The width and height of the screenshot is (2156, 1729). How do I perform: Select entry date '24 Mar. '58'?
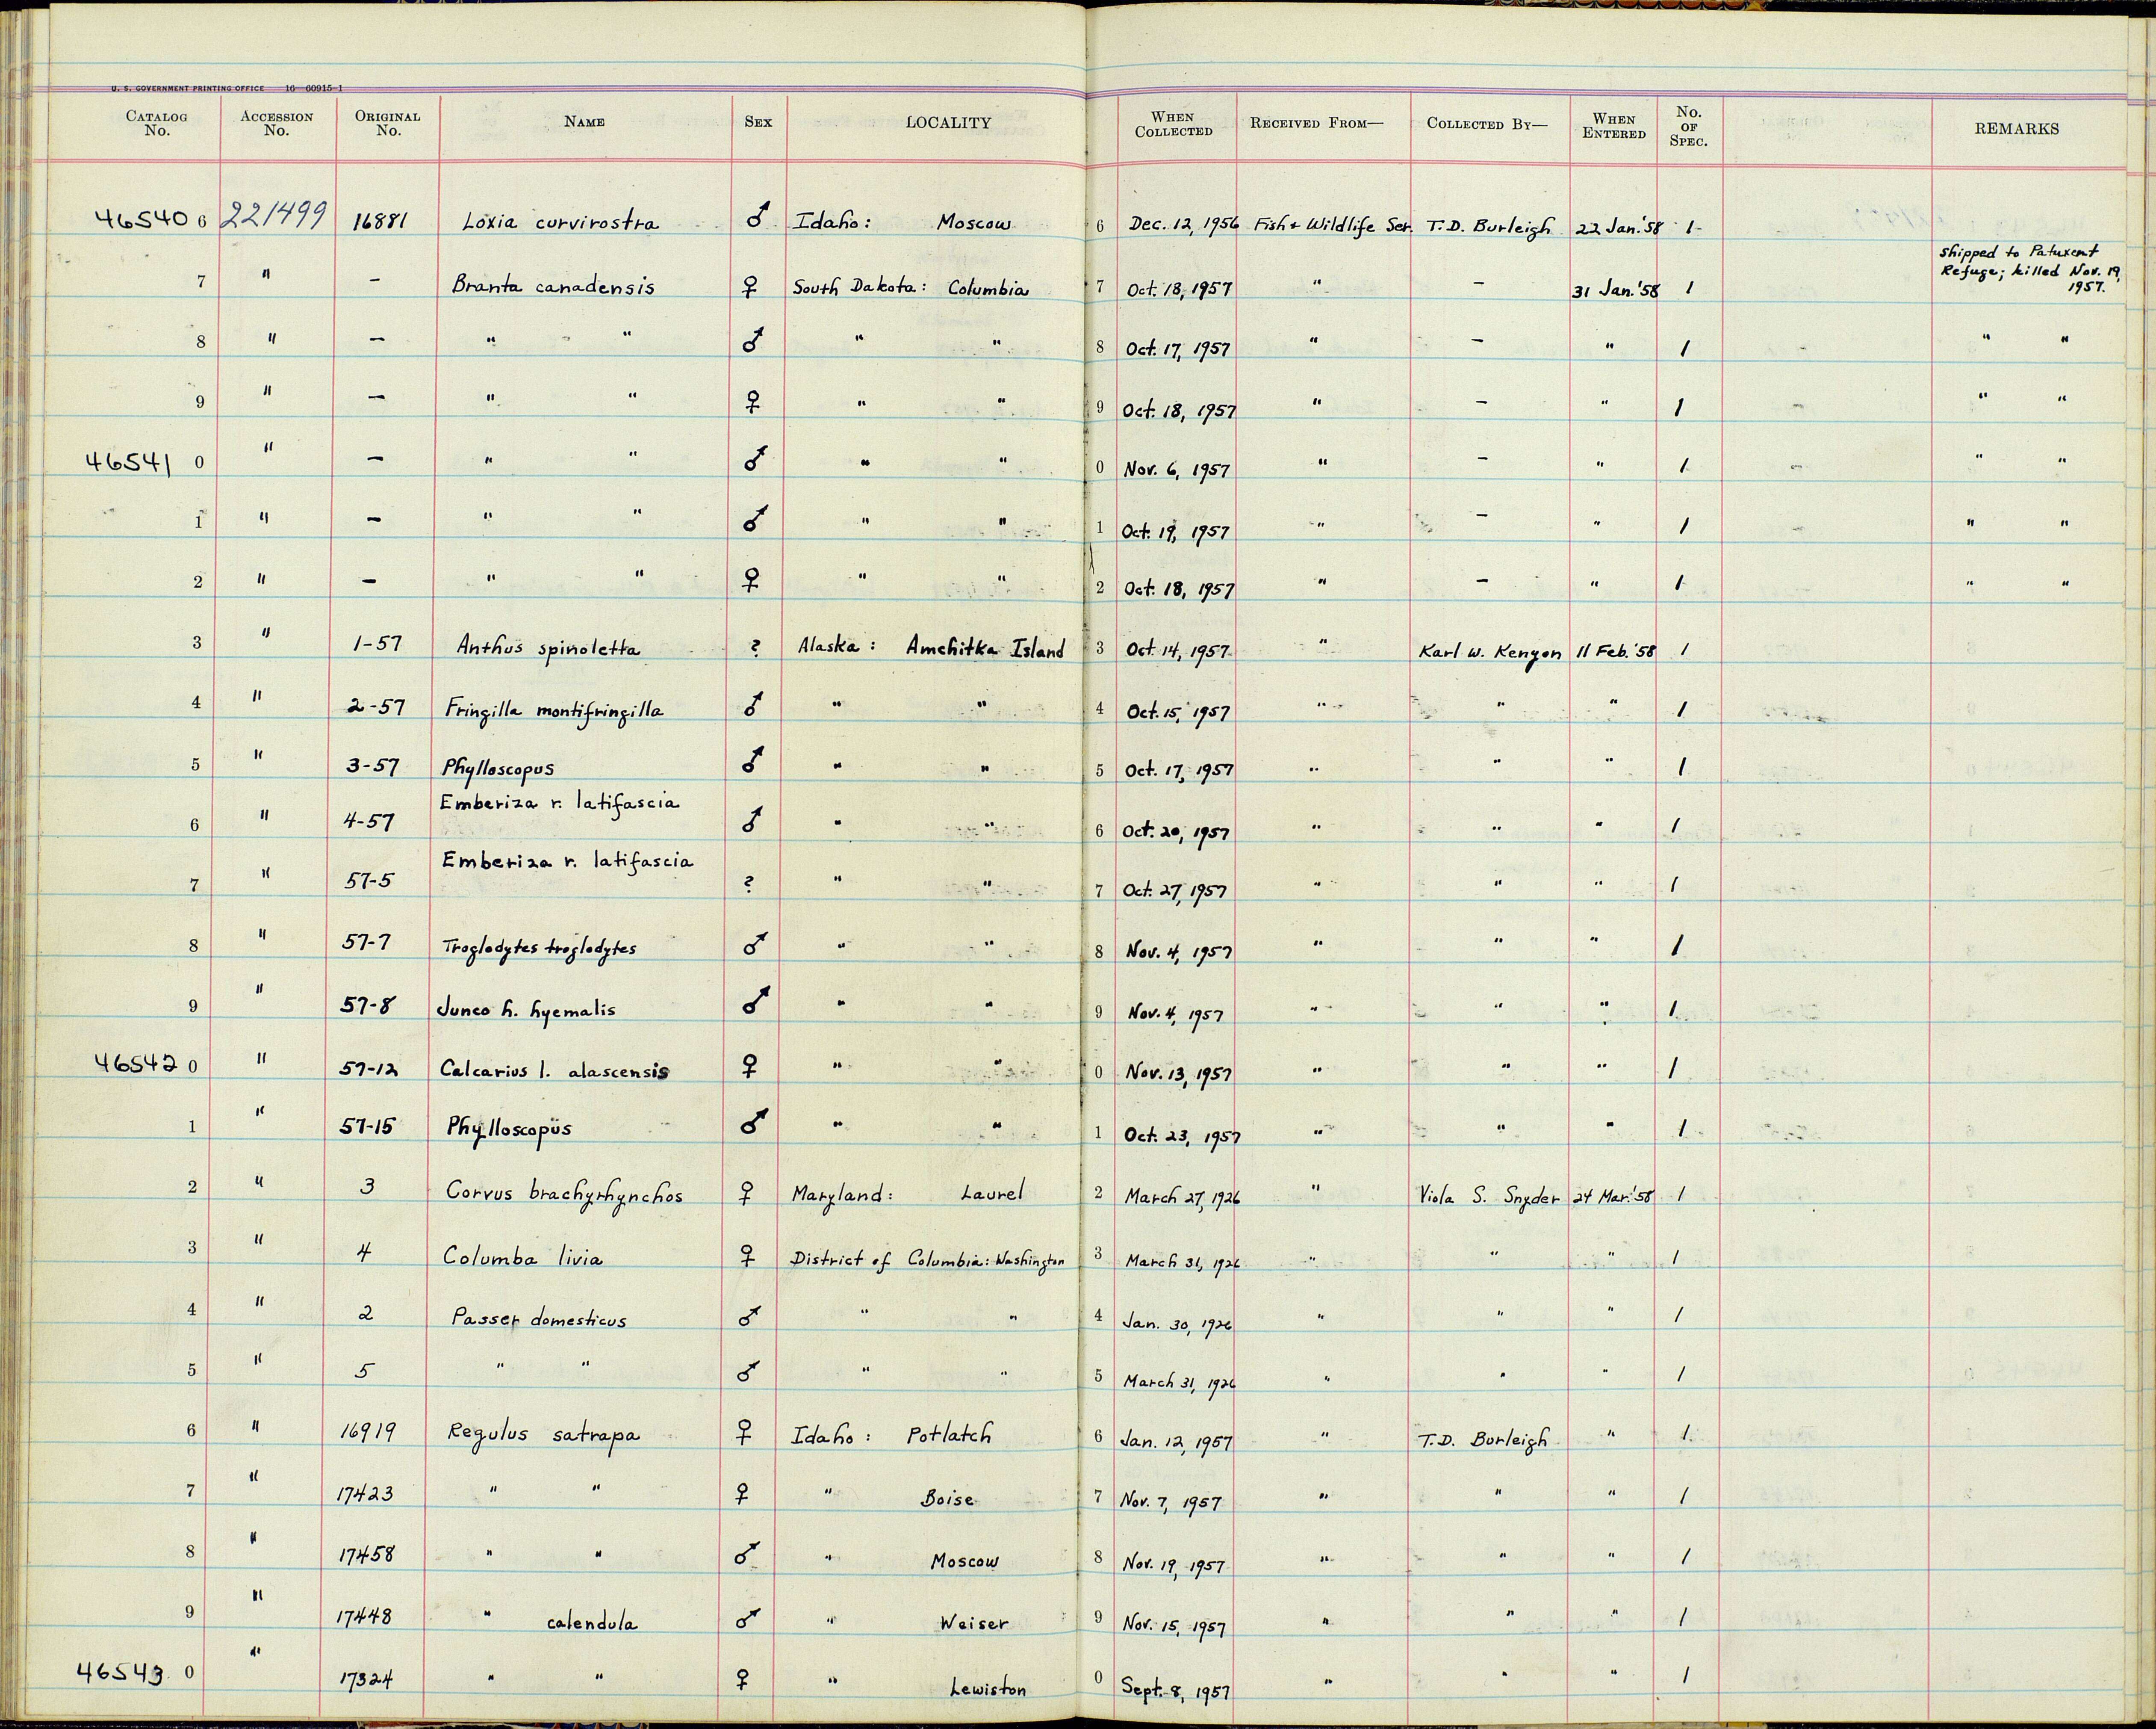1614,1196
